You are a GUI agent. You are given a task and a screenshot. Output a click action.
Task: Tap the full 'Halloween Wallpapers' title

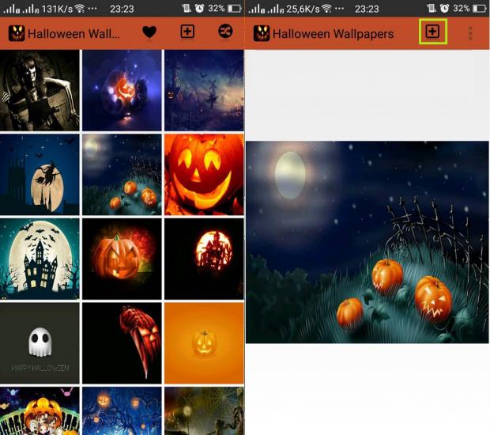[332, 34]
